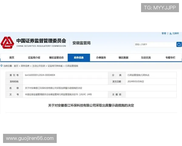
Task: Open the 证监局介绍 navigation tab
Action: pyautogui.click(x=34, y=57)
